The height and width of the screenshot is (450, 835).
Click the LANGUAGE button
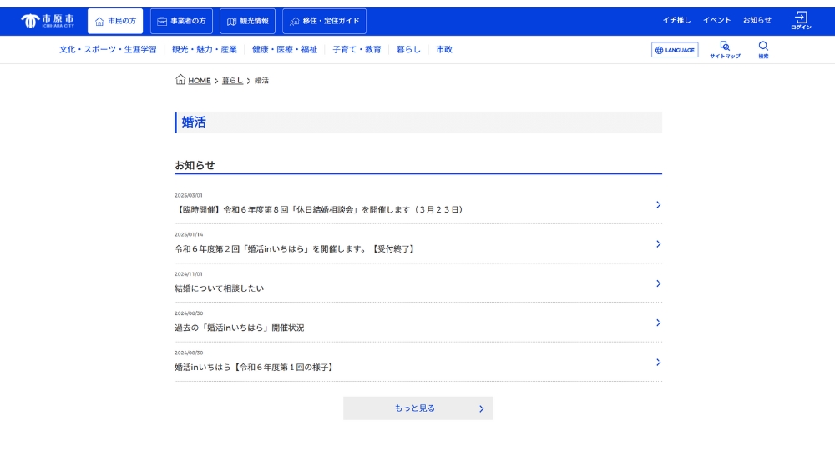pos(675,50)
